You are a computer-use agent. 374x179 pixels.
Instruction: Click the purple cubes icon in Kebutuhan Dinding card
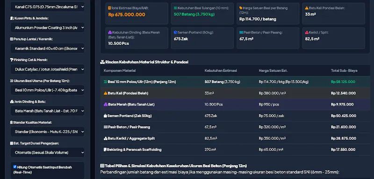110,32
